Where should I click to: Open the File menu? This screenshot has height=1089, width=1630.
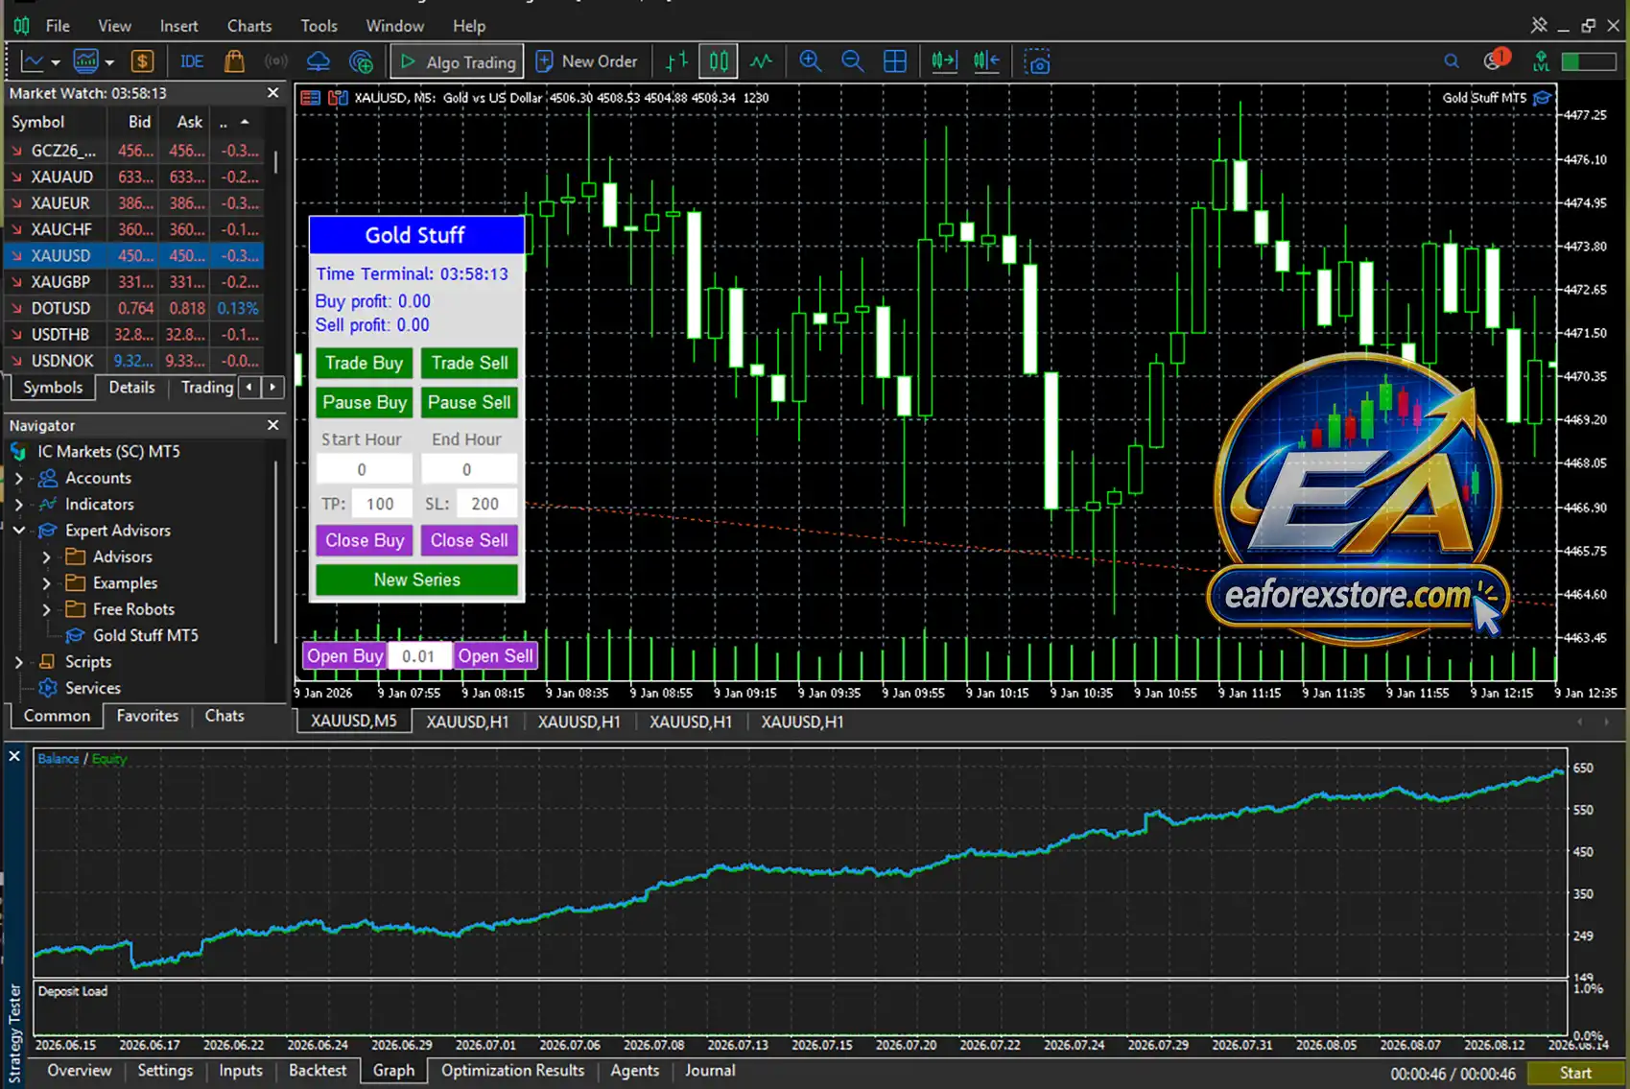coord(58,26)
